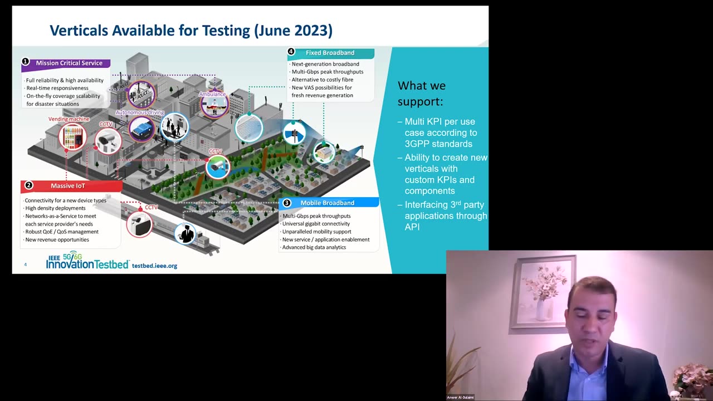Select the CCTV camera icon beside vending machine
The width and height of the screenshot is (713, 401).
click(x=108, y=141)
